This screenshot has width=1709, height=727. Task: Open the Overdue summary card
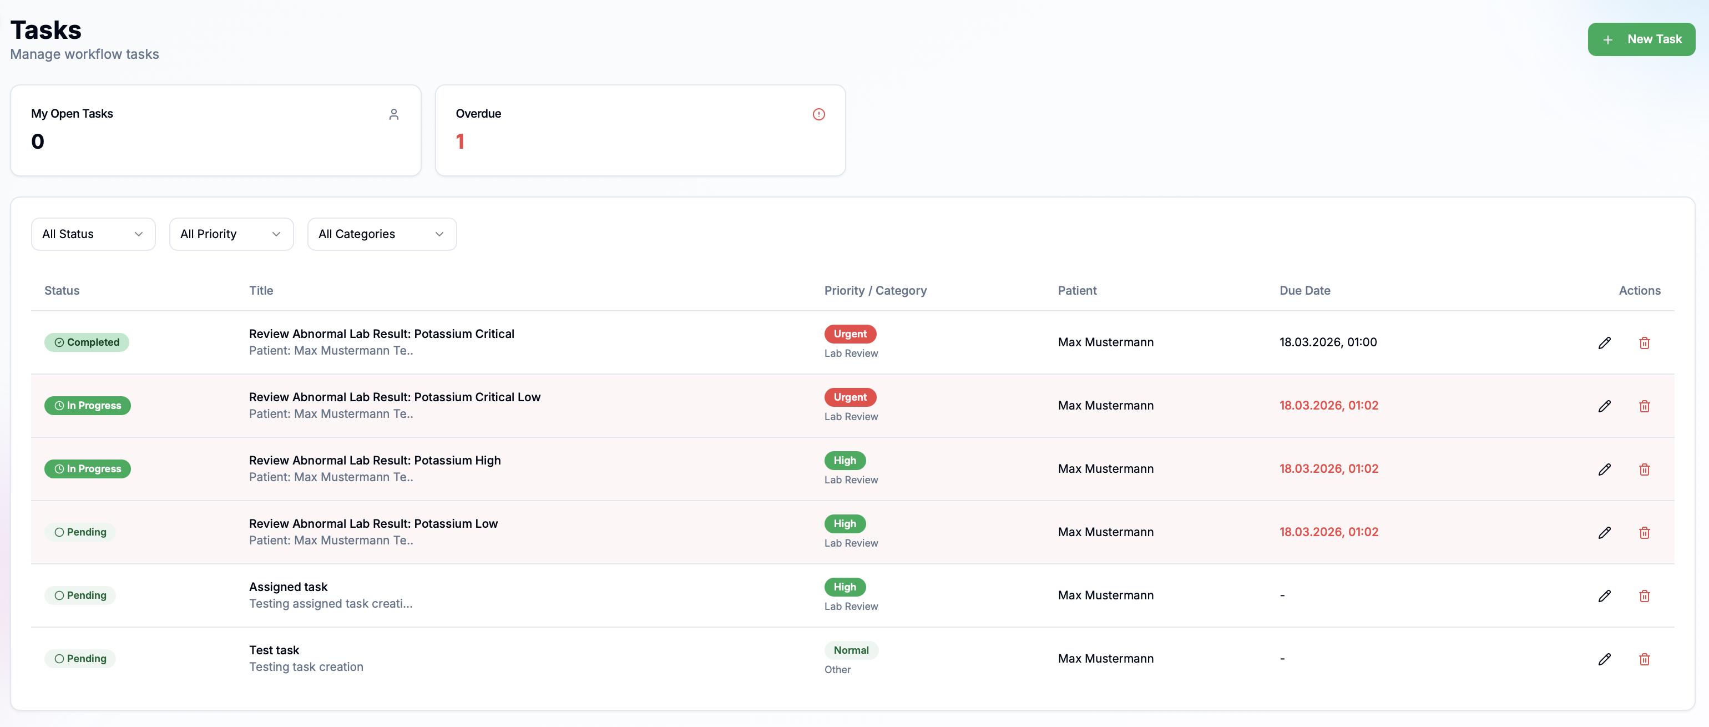click(640, 130)
